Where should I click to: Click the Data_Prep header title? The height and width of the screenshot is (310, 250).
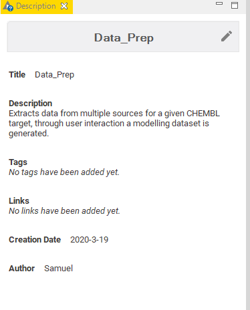124,37
